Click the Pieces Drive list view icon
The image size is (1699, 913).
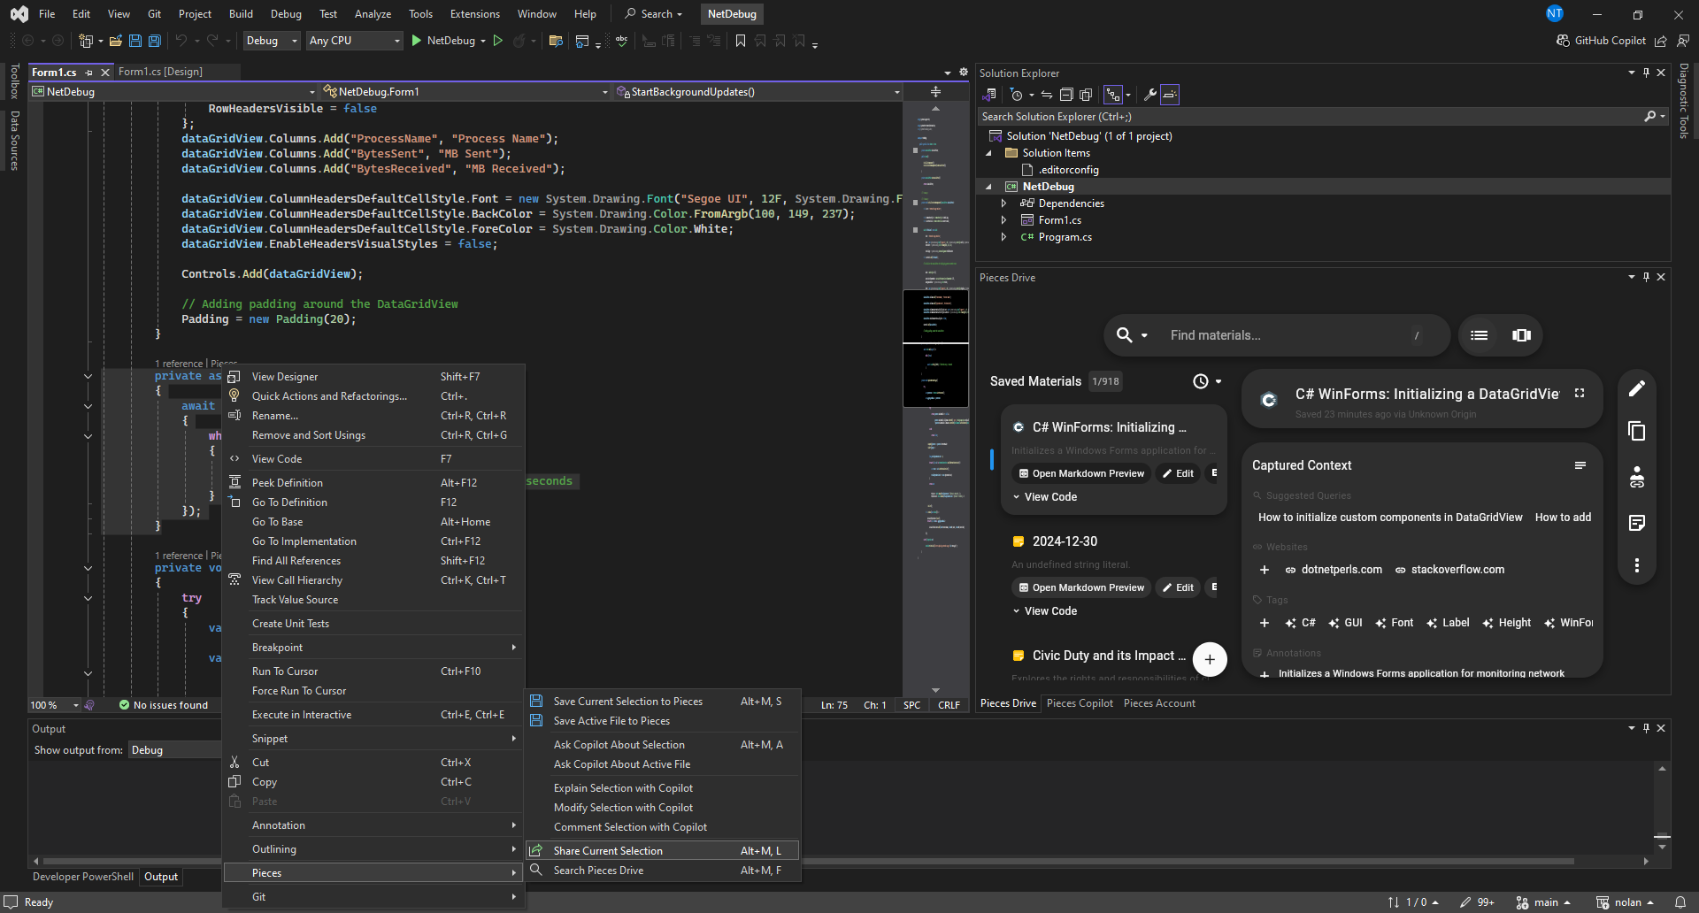click(1479, 335)
